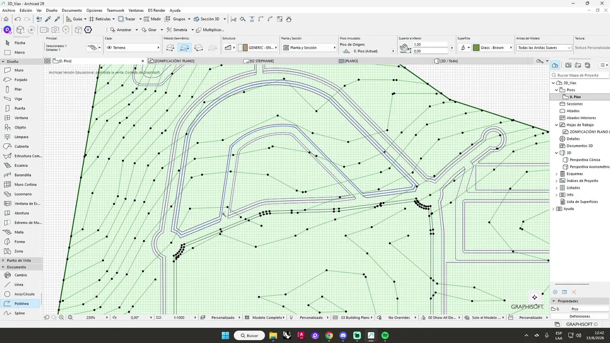Toggle Guías guide lines on or off
610x343 pixels.
(74, 19)
